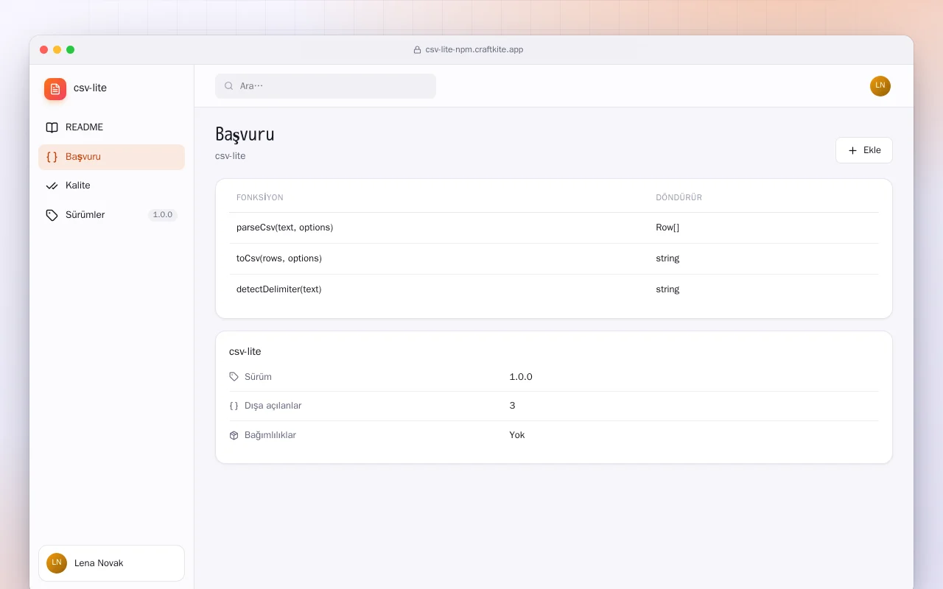
Task: Click the braces icon beside Dışa açılanlar
Action: pos(234,406)
